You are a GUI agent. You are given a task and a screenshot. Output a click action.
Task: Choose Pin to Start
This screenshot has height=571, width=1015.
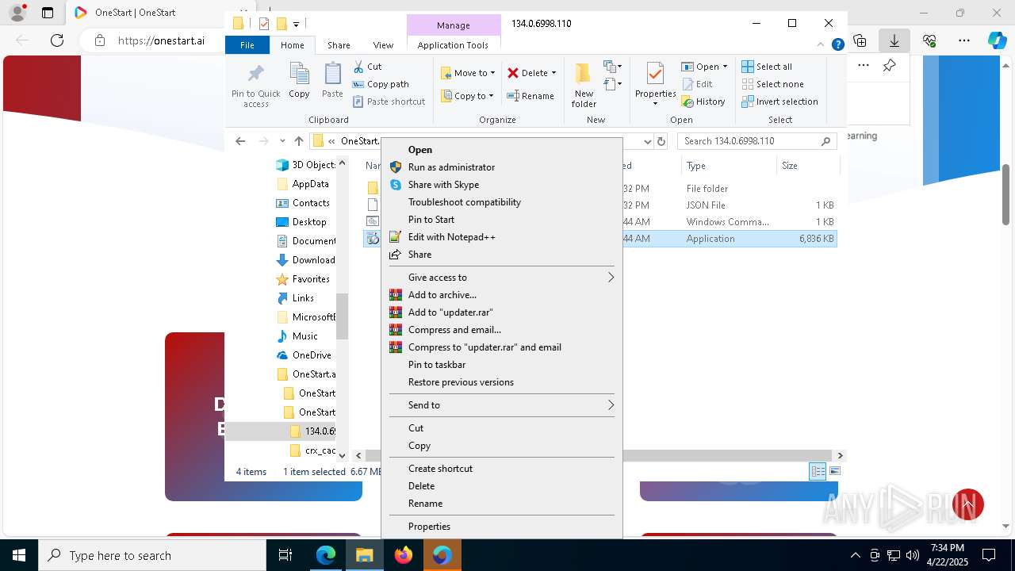click(x=501, y=220)
